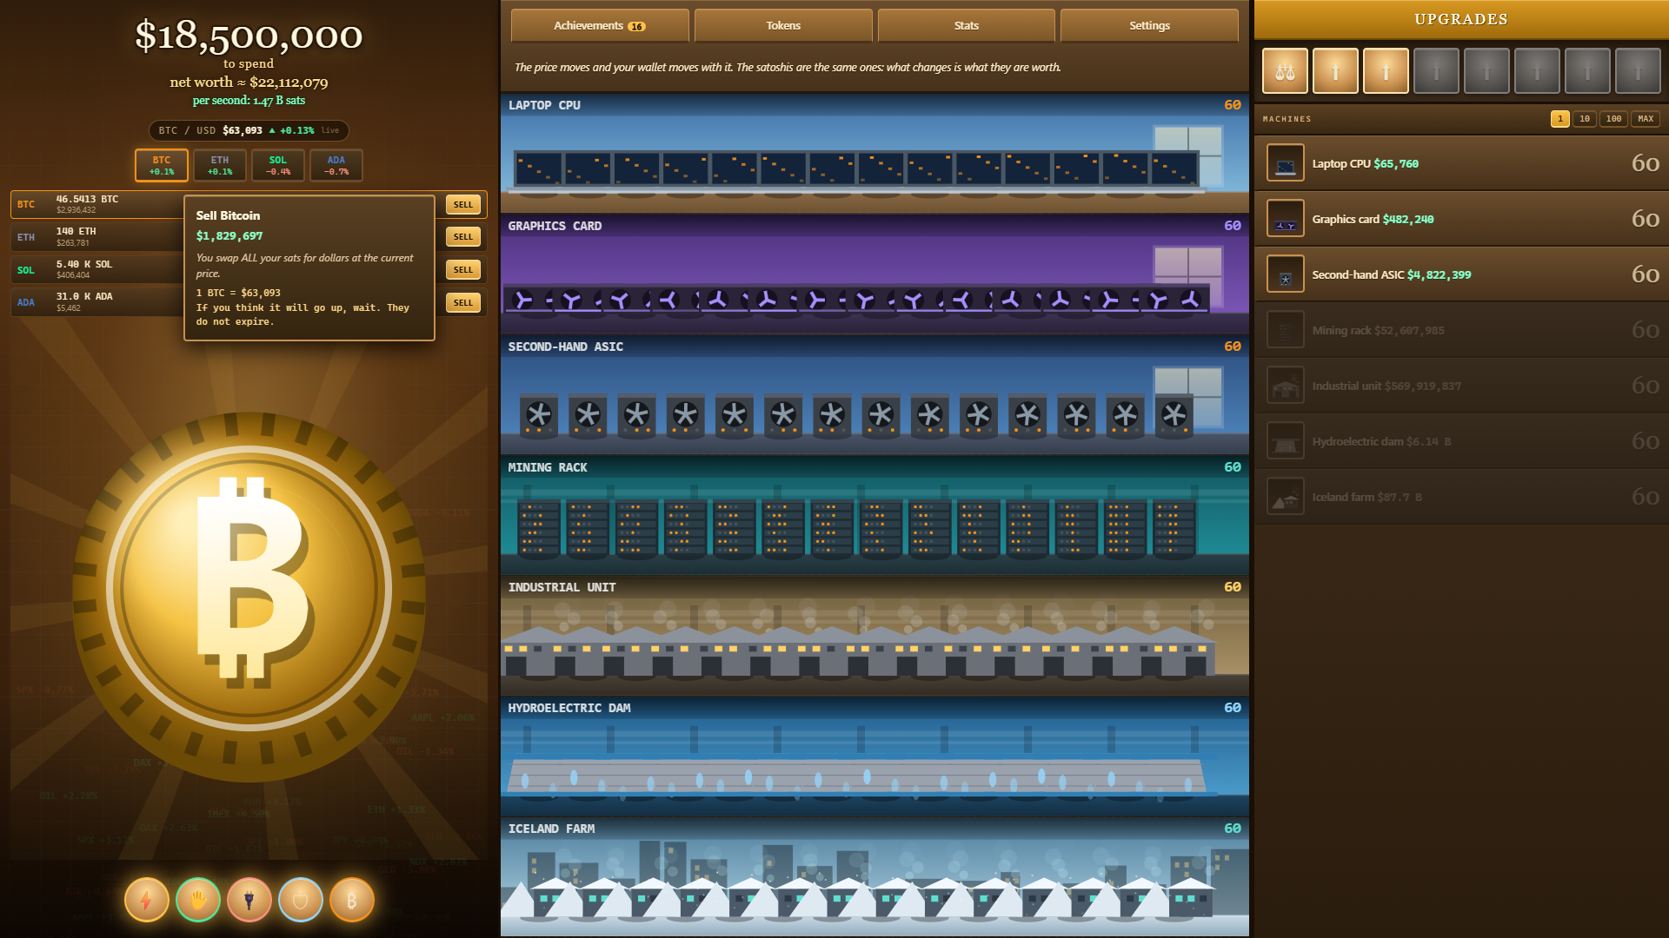Click the 'SECOND-HAND ASIC' scene heading
The height and width of the screenshot is (938, 1669).
point(566,347)
